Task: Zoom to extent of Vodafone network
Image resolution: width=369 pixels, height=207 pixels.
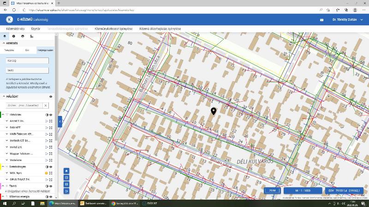Action: [x=51, y=160]
